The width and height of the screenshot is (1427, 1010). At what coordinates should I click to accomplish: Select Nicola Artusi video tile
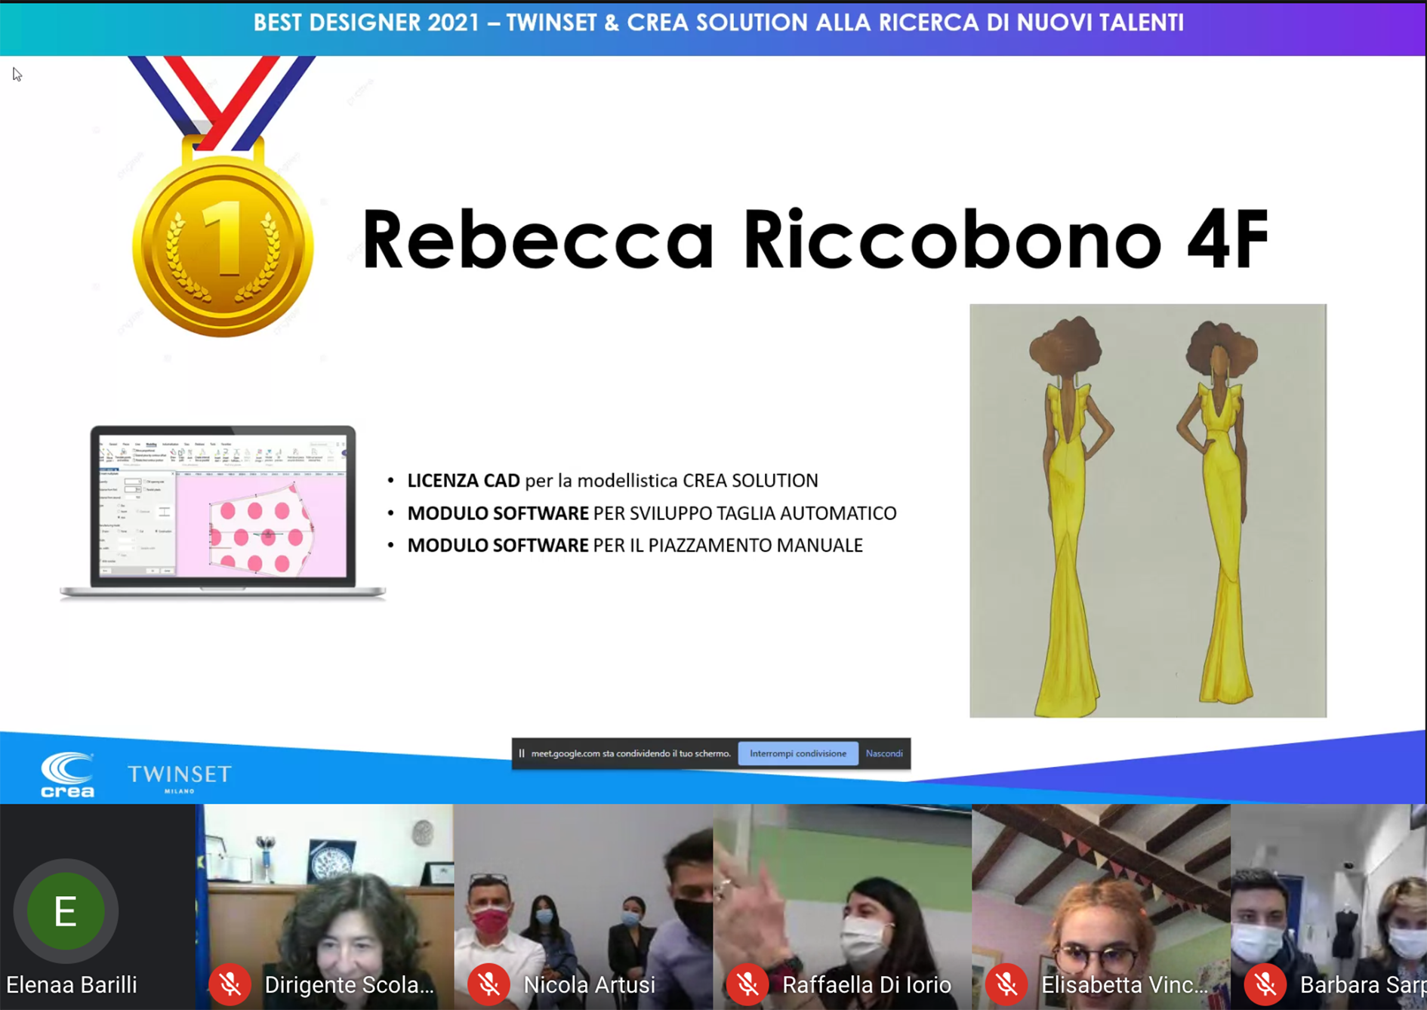pyautogui.click(x=584, y=907)
